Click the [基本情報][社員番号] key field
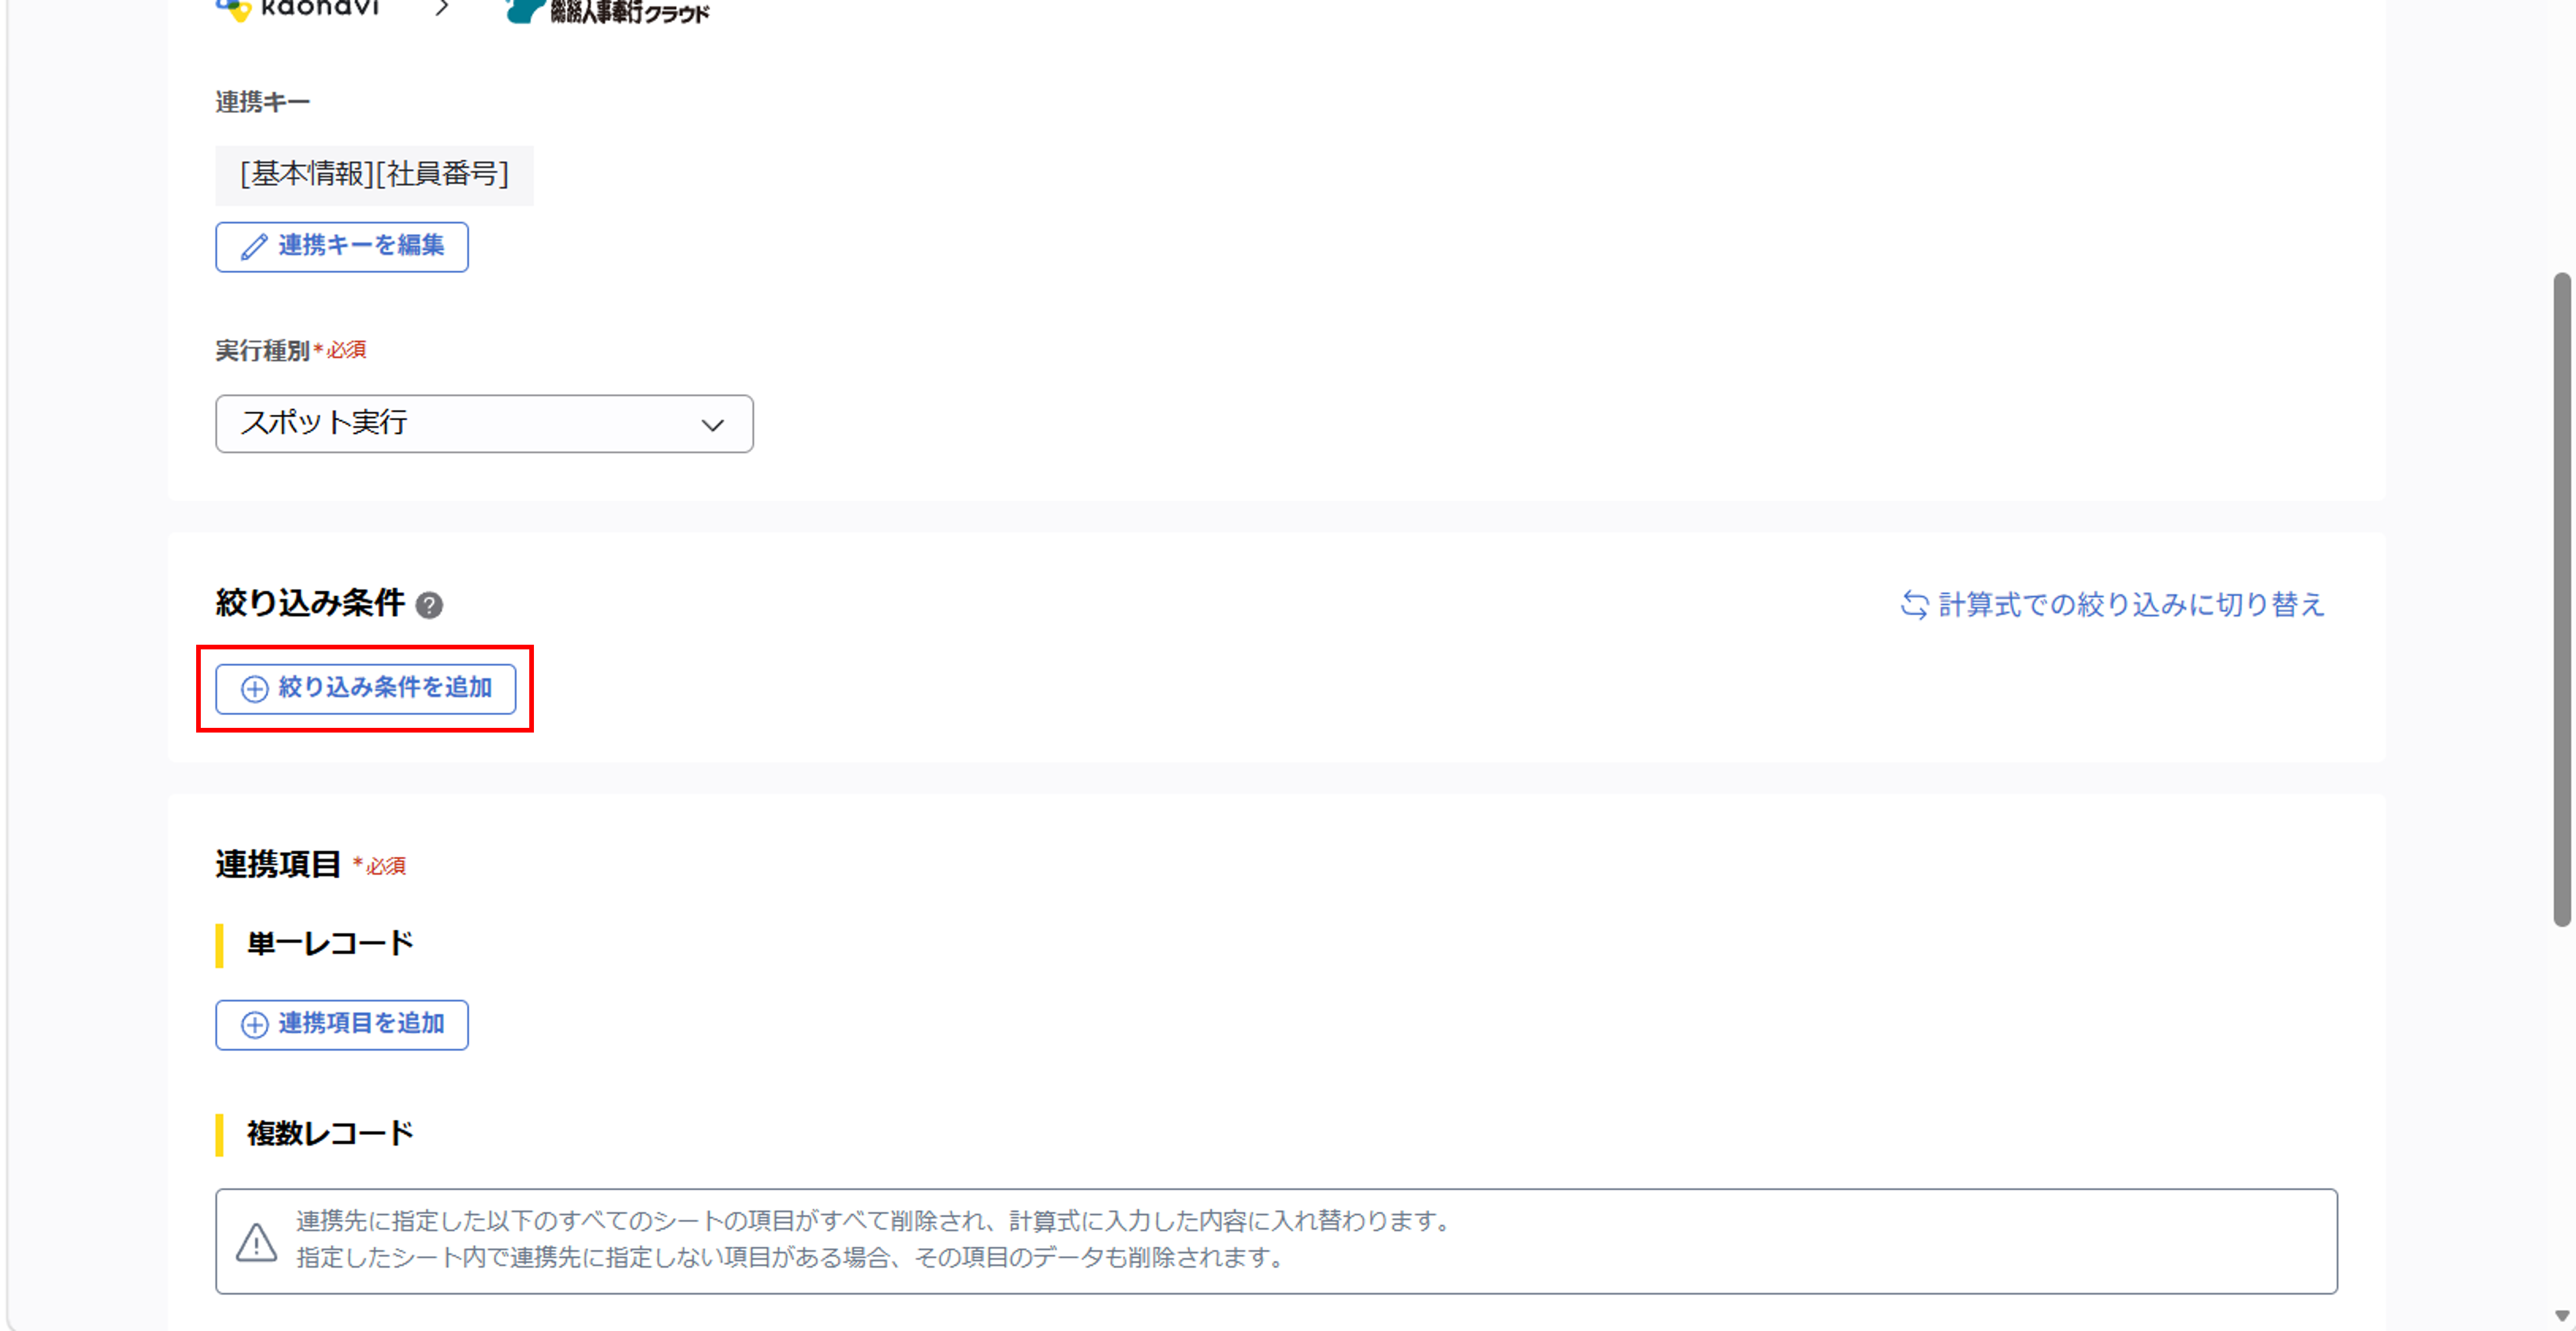This screenshot has height=1331, width=2576. (x=375, y=175)
